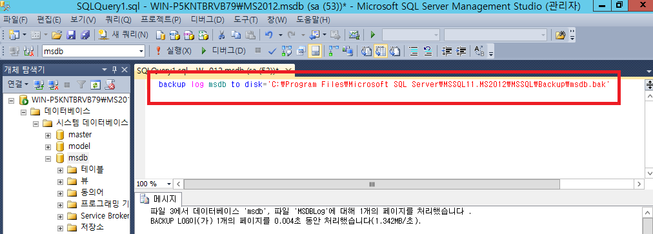Toggle the IntelliSense Enabled icon
Screen dimensions: 653x234
pos(315,51)
